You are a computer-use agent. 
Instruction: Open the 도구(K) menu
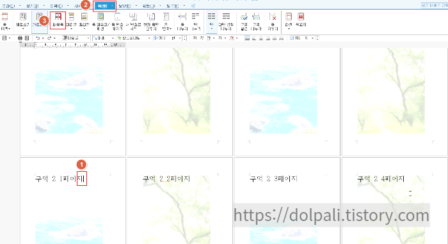coord(173,6)
